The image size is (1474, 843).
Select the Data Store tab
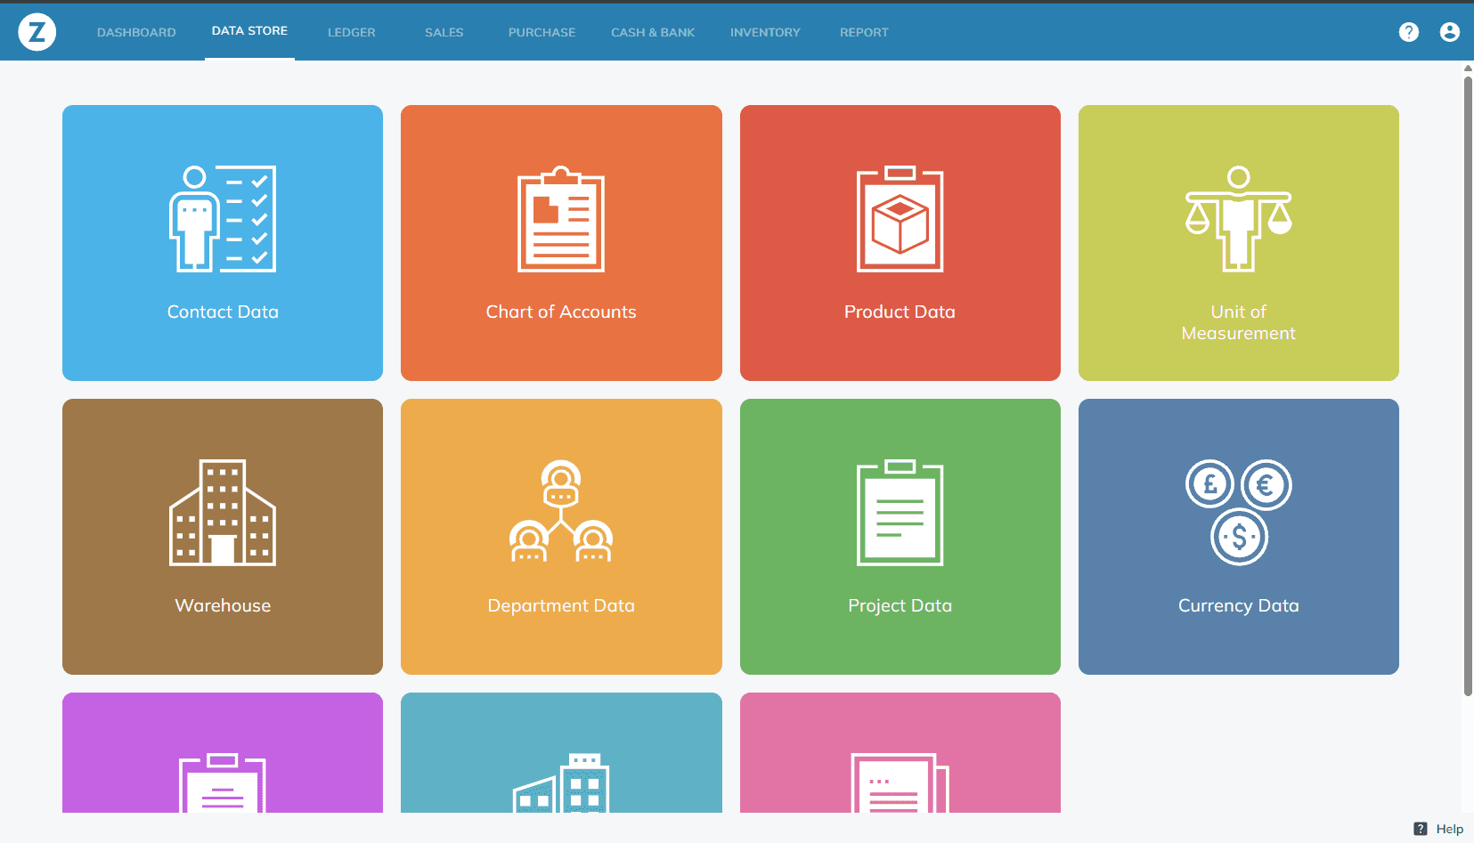click(249, 30)
